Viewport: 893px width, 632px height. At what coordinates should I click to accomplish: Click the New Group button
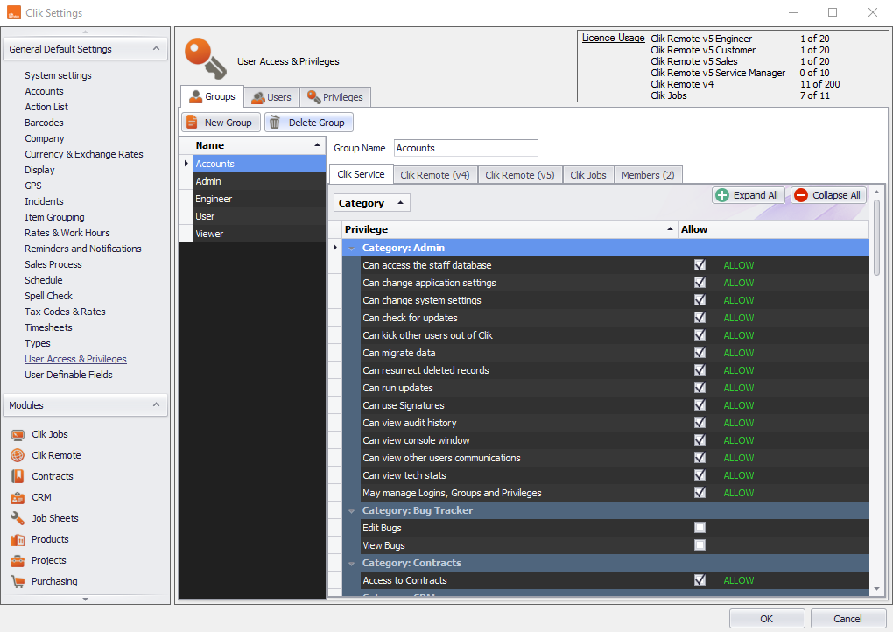coord(221,123)
